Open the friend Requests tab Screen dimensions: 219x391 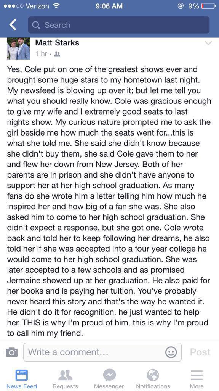pyautogui.click(x=65, y=379)
